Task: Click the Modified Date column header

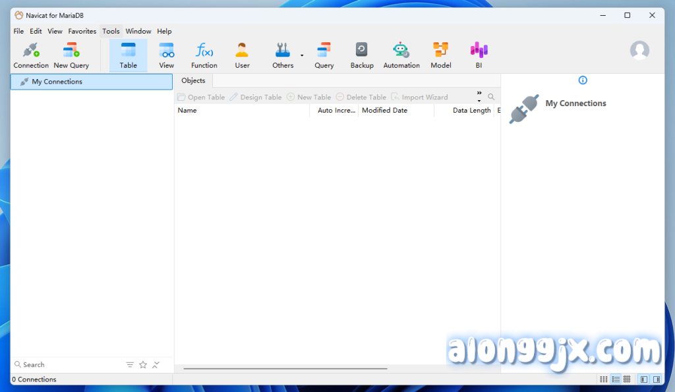Action: coord(384,111)
